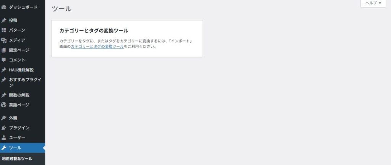The width and height of the screenshot is (391, 165).
Task: Click the Dashboard gauge icon
Action: click(3, 7)
